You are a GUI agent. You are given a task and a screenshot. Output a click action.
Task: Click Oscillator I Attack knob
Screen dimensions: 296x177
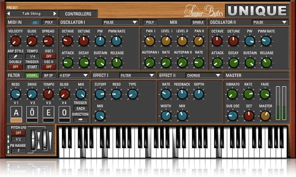coord(67,63)
